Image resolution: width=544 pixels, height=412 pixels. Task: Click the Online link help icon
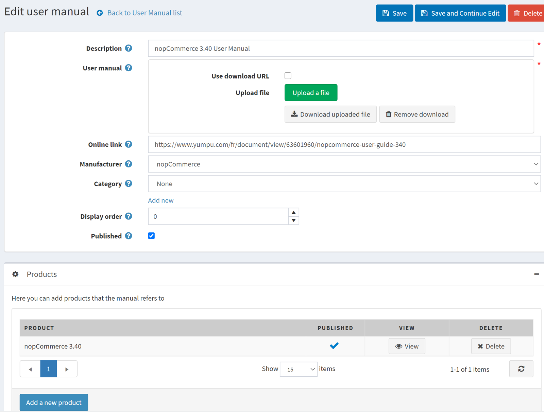(129, 144)
